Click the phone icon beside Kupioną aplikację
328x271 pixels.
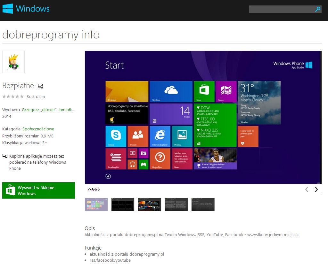(x=5, y=156)
